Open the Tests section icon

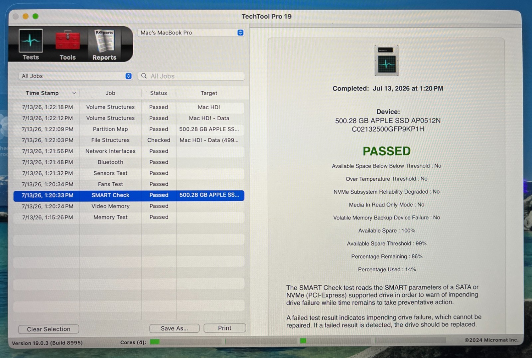(31, 41)
